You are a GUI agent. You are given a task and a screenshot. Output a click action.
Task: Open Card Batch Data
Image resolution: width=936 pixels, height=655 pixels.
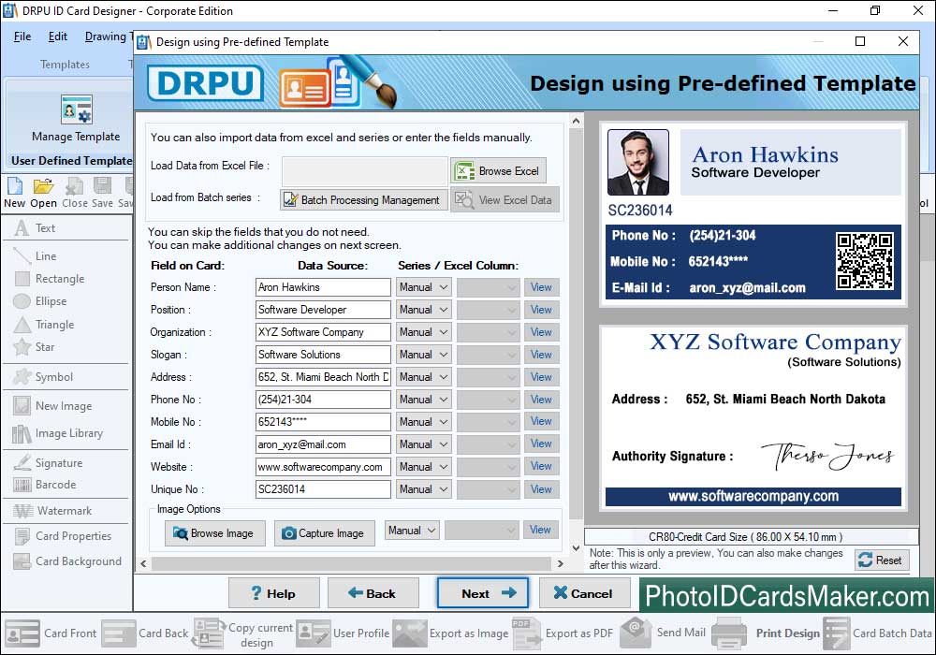point(878,633)
